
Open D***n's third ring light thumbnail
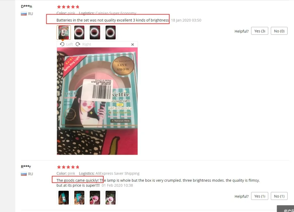(95, 32)
